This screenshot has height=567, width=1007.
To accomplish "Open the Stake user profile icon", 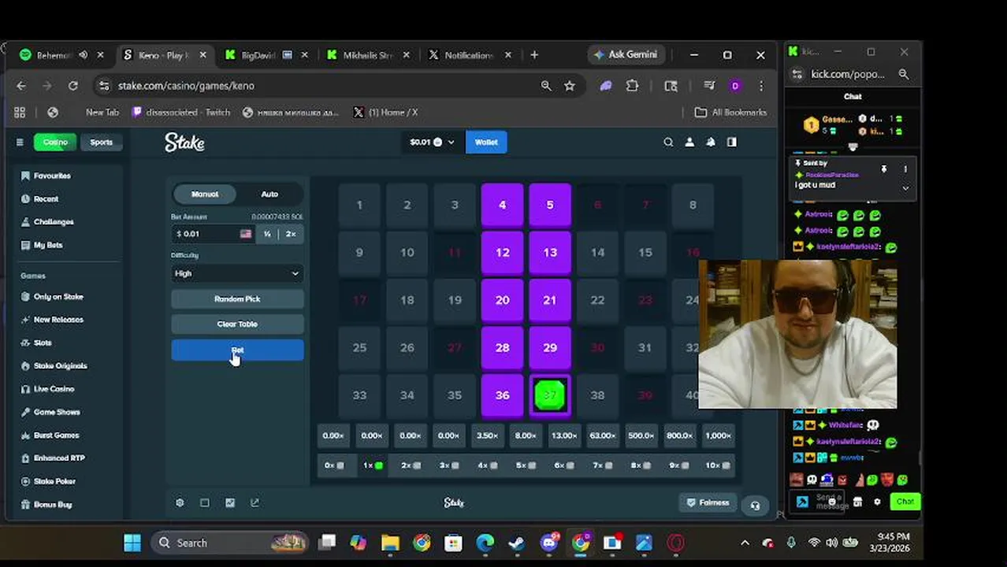I will click(689, 143).
